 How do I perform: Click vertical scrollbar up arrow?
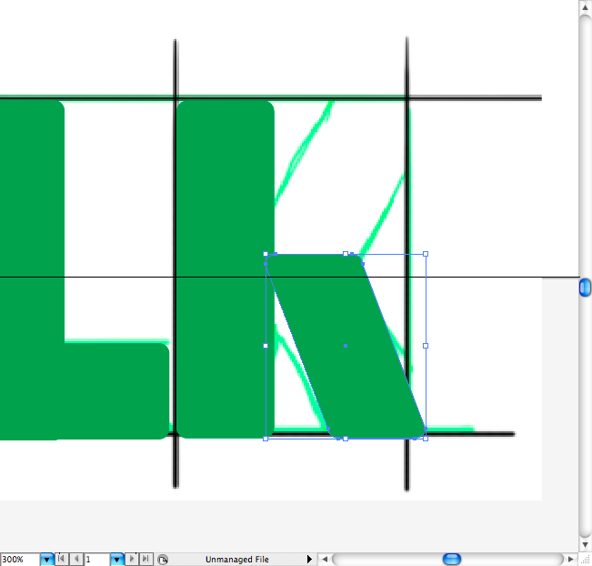coord(585,7)
